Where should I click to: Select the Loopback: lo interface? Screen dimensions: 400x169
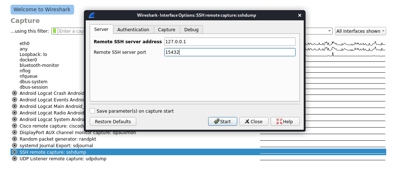(x=33, y=55)
